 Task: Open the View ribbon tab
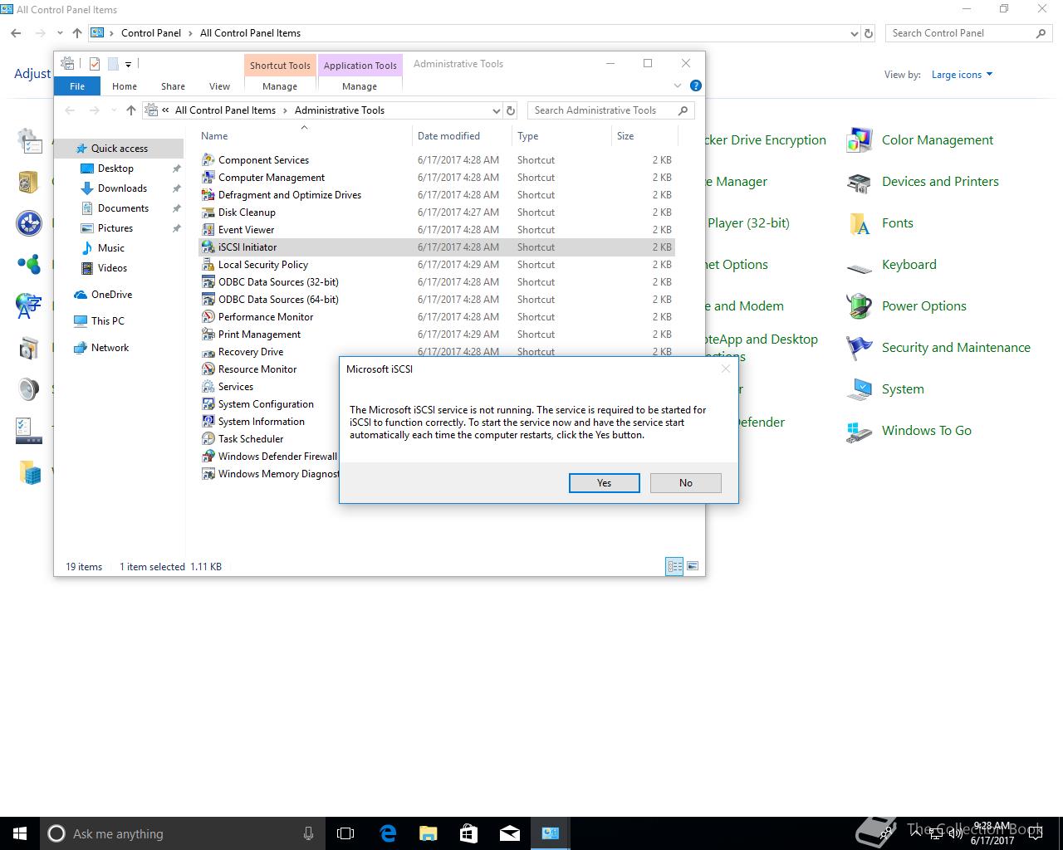[219, 86]
